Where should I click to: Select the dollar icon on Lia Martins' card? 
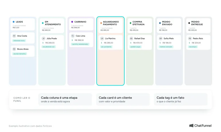click(x=101, y=43)
